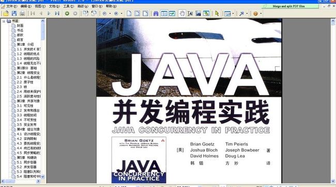
Task: Select the Hand tool
Action: (182, 13)
